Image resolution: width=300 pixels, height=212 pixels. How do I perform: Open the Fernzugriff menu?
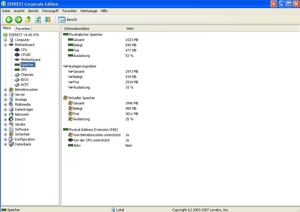50,11
